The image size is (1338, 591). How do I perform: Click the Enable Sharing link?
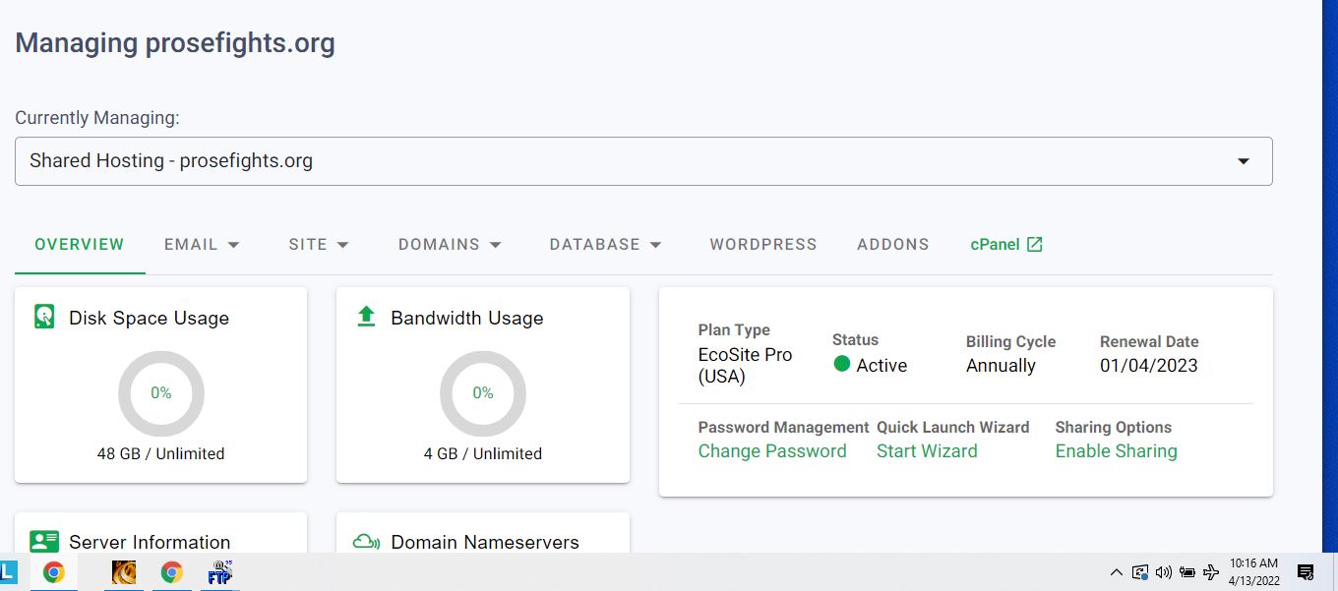tap(1116, 451)
